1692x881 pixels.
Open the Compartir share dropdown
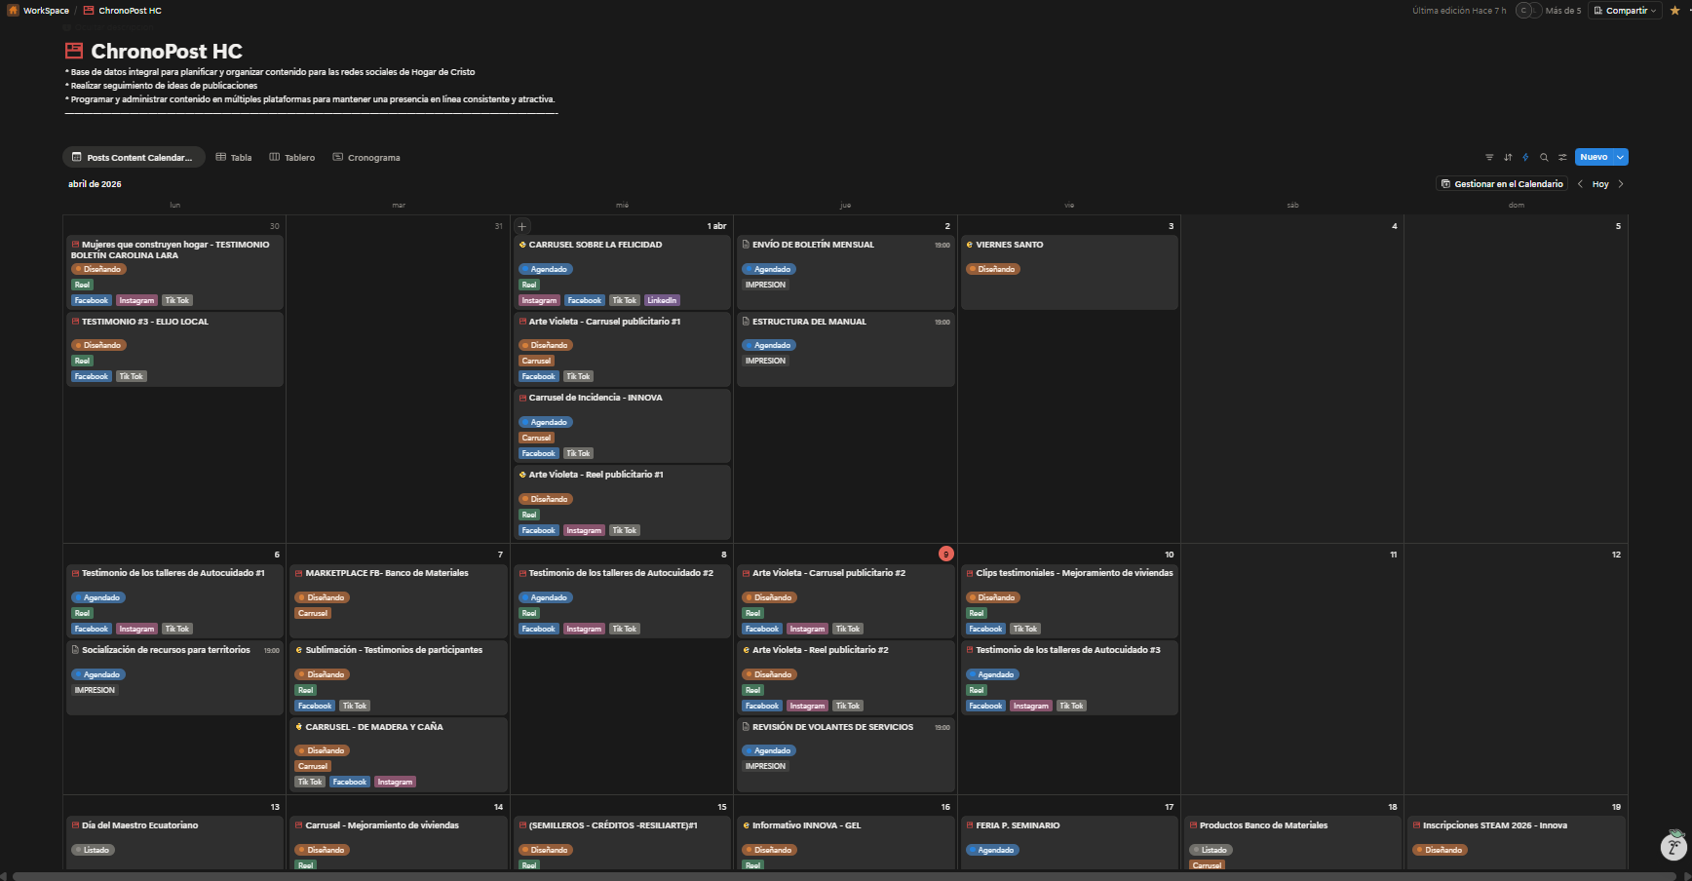(x=1625, y=11)
